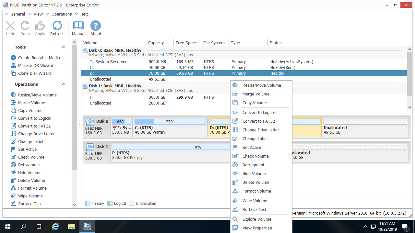Viewport: 415px width, 233px height.
Task: Open Clone Disk Wizard in sidebar
Action: coord(35,73)
